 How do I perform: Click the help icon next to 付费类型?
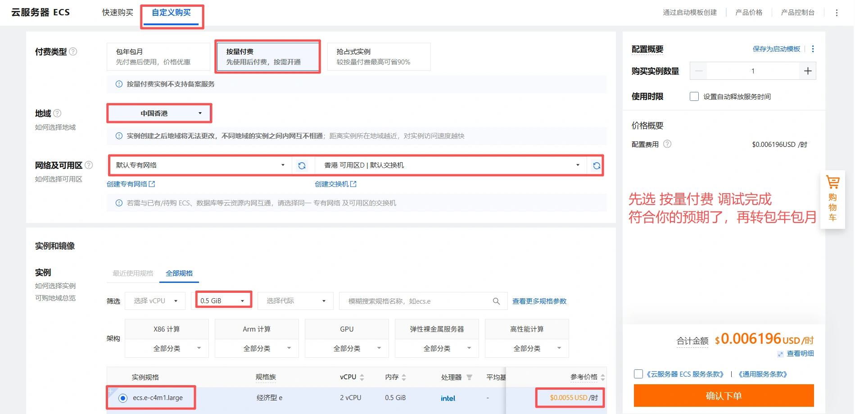coord(73,52)
